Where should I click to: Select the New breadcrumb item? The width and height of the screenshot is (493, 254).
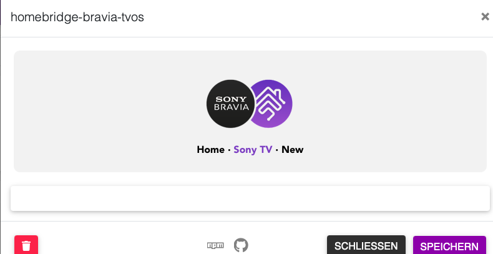click(293, 150)
